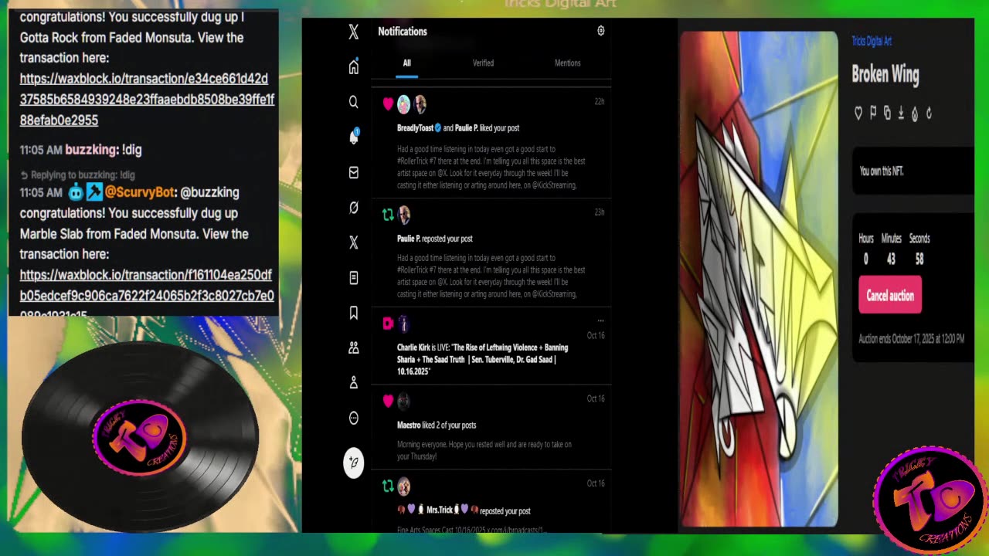This screenshot has height=556, width=989.
Task: Click the download icon under Broken Wing
Action: tap(901, 114)
